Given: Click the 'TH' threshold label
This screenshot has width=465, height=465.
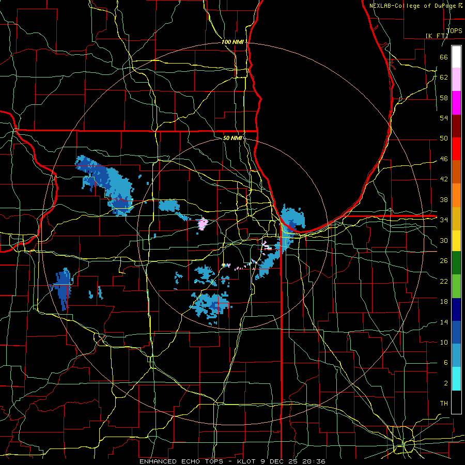Looking at the screenshot, I should tap(444, 404).
